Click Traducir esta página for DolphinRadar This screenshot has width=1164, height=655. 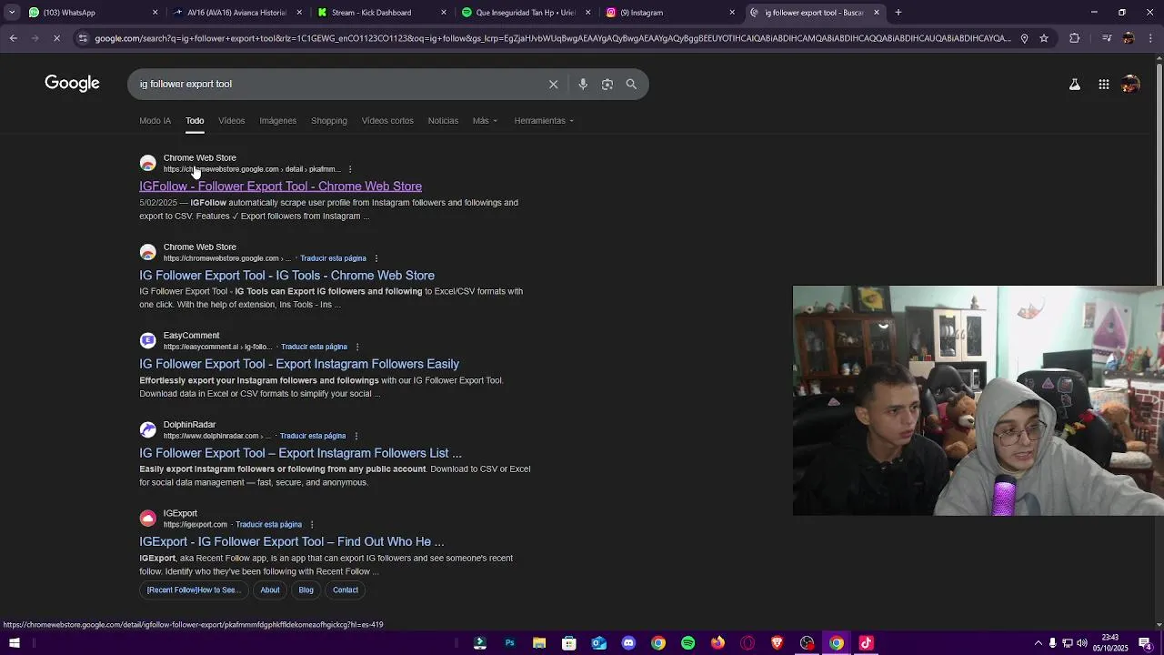[x=312, y=436]
